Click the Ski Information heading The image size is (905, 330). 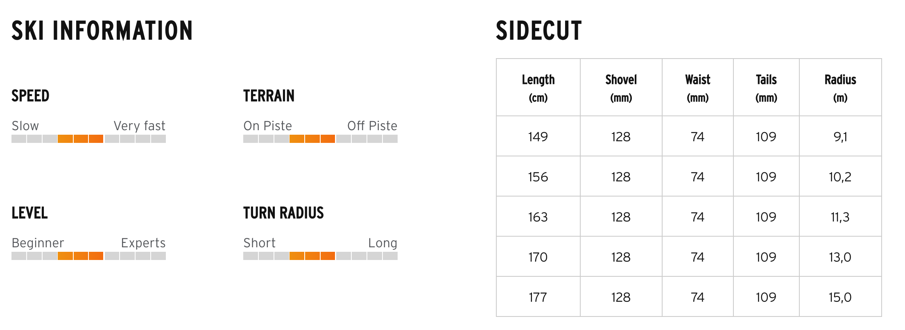(102, 31)
